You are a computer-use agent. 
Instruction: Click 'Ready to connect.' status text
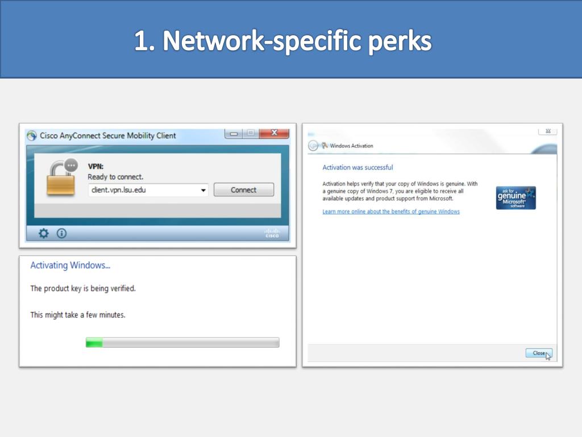click(x=115, y=177)
